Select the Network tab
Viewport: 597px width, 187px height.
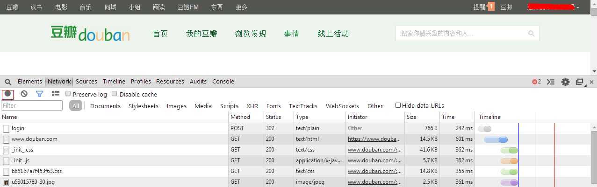59,81
